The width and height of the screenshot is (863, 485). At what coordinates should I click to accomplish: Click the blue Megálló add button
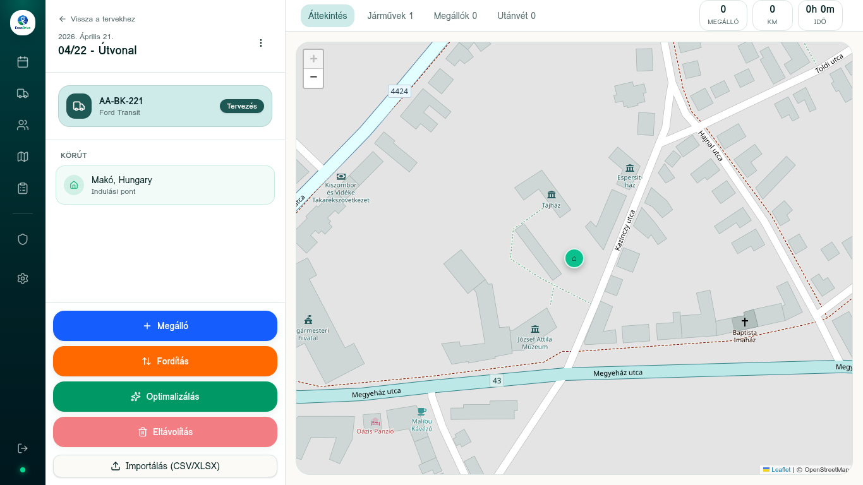pyautogui.click(x=165, y=326)
